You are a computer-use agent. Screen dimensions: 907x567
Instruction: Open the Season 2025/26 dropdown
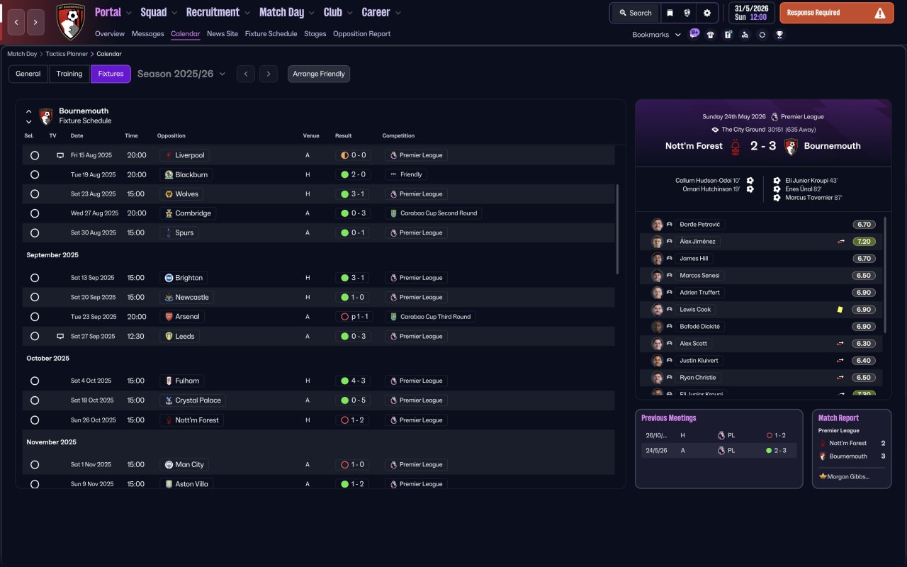(x=181, y=74)
